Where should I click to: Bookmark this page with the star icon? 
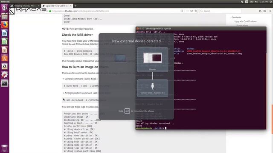[196, 11]
